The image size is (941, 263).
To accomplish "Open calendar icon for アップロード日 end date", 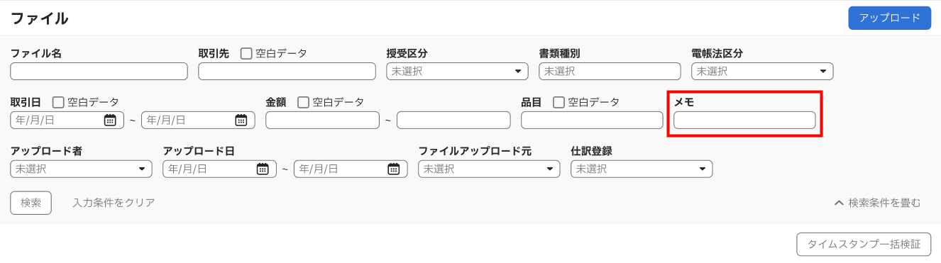I will coord(394,169).
